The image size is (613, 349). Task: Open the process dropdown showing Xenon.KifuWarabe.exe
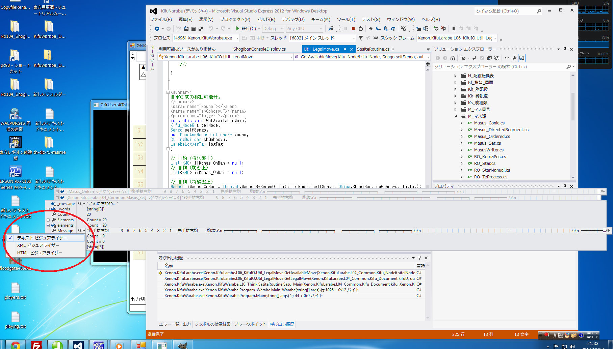[x=237, y=38]
